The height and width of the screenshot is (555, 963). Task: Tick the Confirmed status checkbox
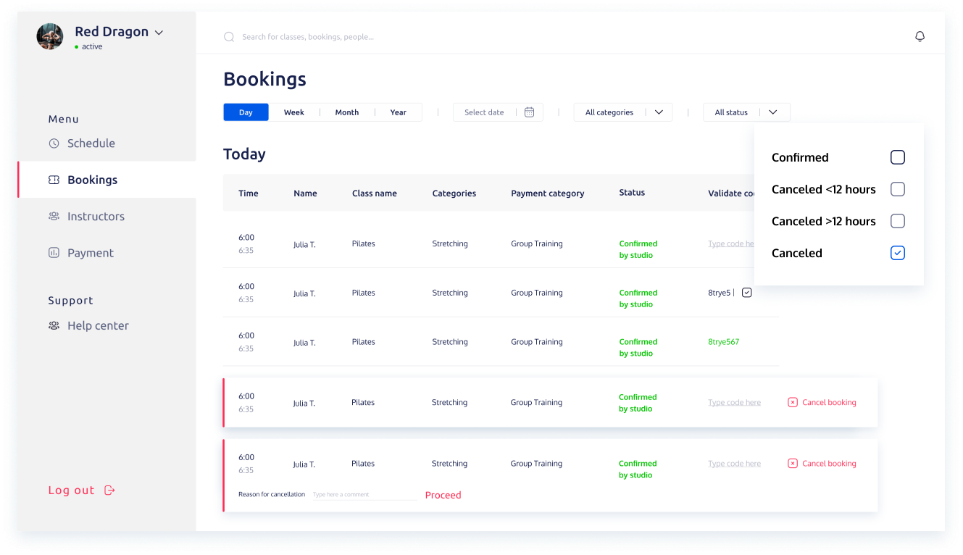pos(898,157)
